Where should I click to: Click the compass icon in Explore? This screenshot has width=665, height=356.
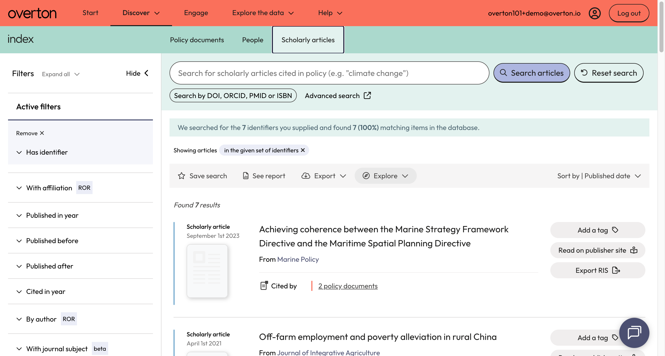click(x=366, y=176)
